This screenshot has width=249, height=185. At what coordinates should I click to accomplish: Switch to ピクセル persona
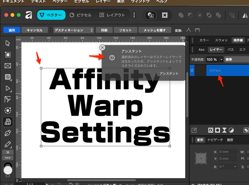pos(80,15)
